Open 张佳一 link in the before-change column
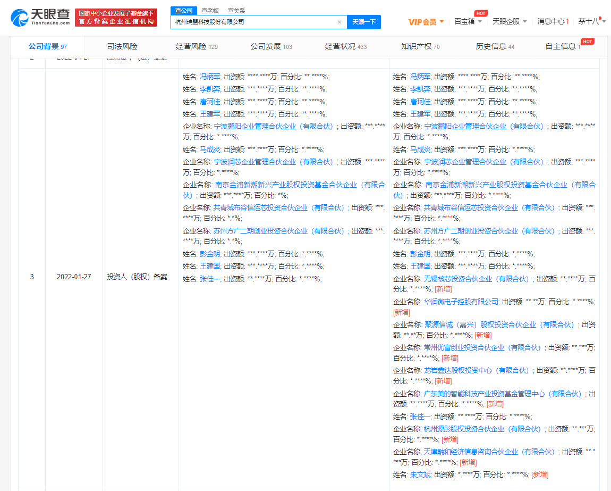This screenshot has height=491, width=611. tap(210, 279)
